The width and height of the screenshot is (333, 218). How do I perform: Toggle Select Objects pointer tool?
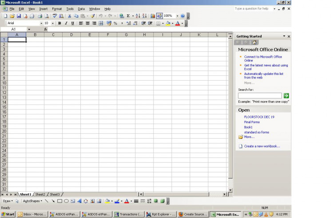click(17, 201)
